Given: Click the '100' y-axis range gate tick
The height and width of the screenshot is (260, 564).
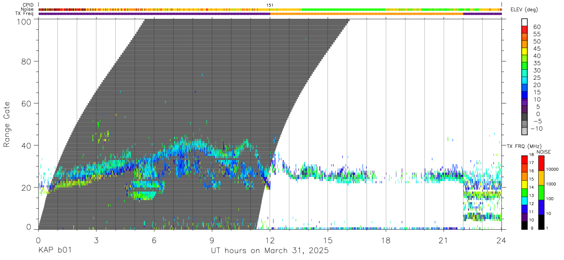Looking at the screenshot, I should pos(25,22).
